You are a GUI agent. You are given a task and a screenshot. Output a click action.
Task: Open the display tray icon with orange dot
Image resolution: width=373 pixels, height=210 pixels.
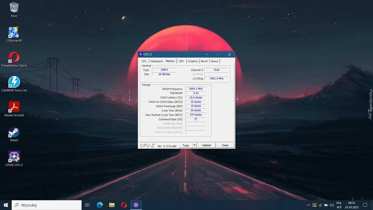click(x=314, y=205)
